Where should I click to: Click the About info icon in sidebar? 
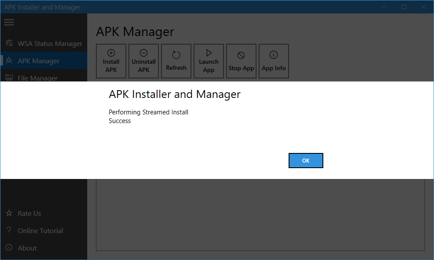[9, 248]
